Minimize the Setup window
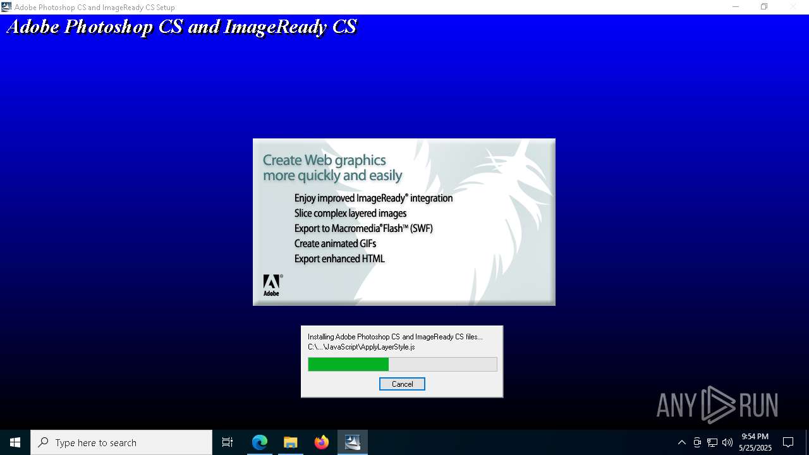 point(736,7)
